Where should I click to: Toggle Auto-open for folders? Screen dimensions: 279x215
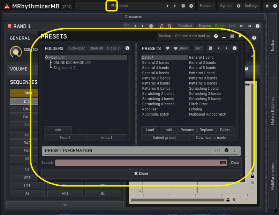(77, 49)
